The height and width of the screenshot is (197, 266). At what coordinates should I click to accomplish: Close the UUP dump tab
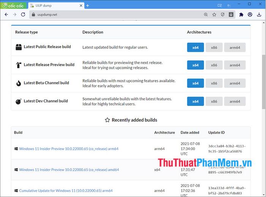(x=81, y=6)
